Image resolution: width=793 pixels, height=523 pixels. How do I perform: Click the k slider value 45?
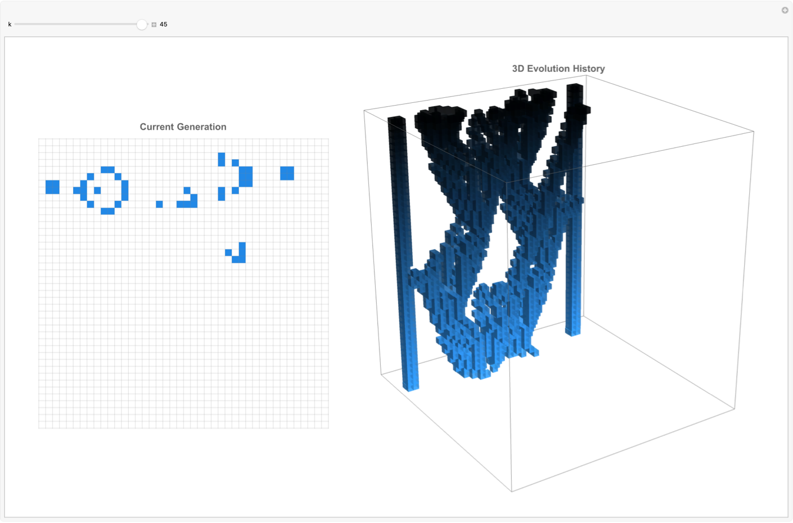[164, 25]
